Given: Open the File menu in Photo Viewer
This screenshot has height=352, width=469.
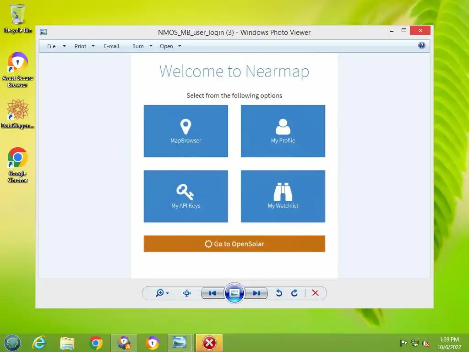Looking at the screenshot, I should pos(51,46).
